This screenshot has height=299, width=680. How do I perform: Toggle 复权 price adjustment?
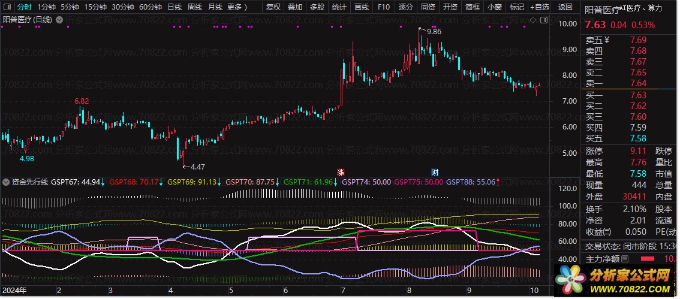coord(273,7)
